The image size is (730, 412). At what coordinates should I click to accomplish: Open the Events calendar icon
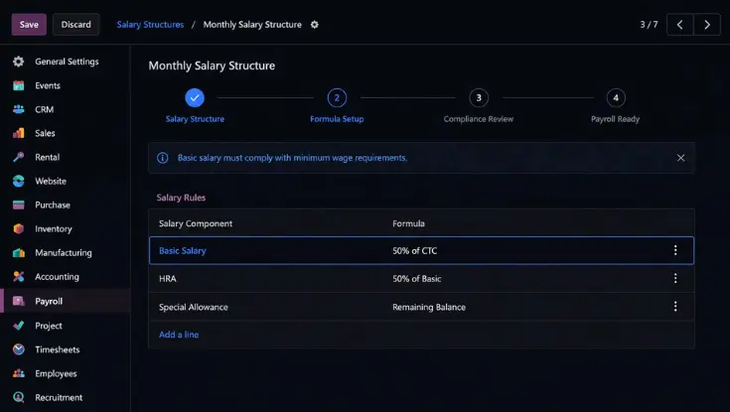click(x=19, y=85)
